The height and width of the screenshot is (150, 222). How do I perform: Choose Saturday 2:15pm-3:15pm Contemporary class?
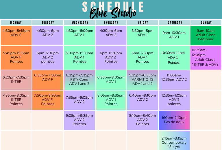pyautogui.click(x=174, y=140)
